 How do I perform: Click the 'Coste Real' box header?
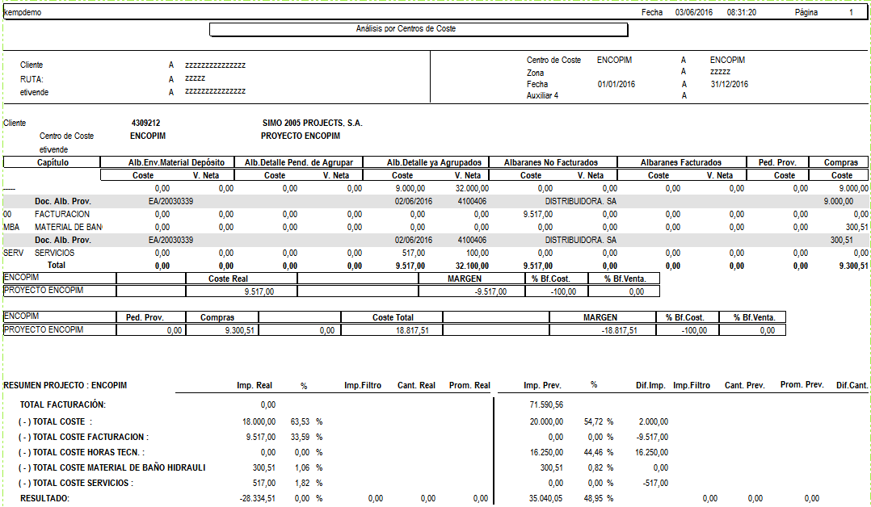pos(228,279)
